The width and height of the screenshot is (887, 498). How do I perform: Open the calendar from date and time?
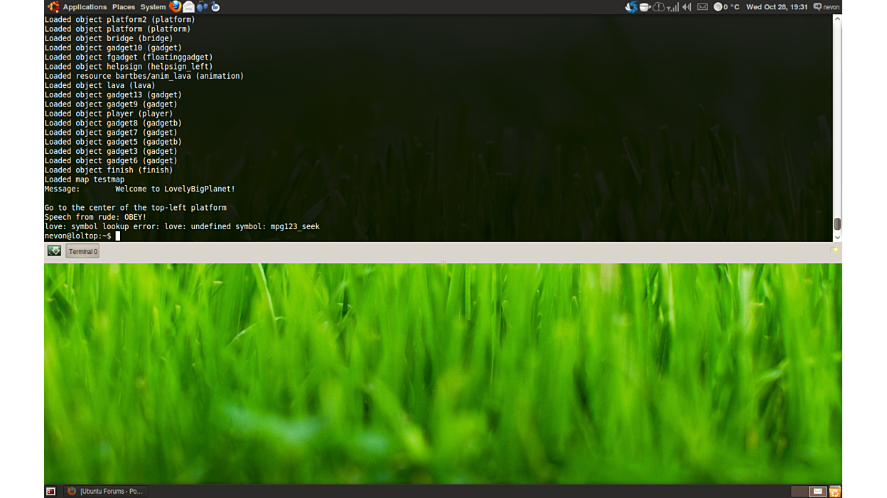(776, 7)
